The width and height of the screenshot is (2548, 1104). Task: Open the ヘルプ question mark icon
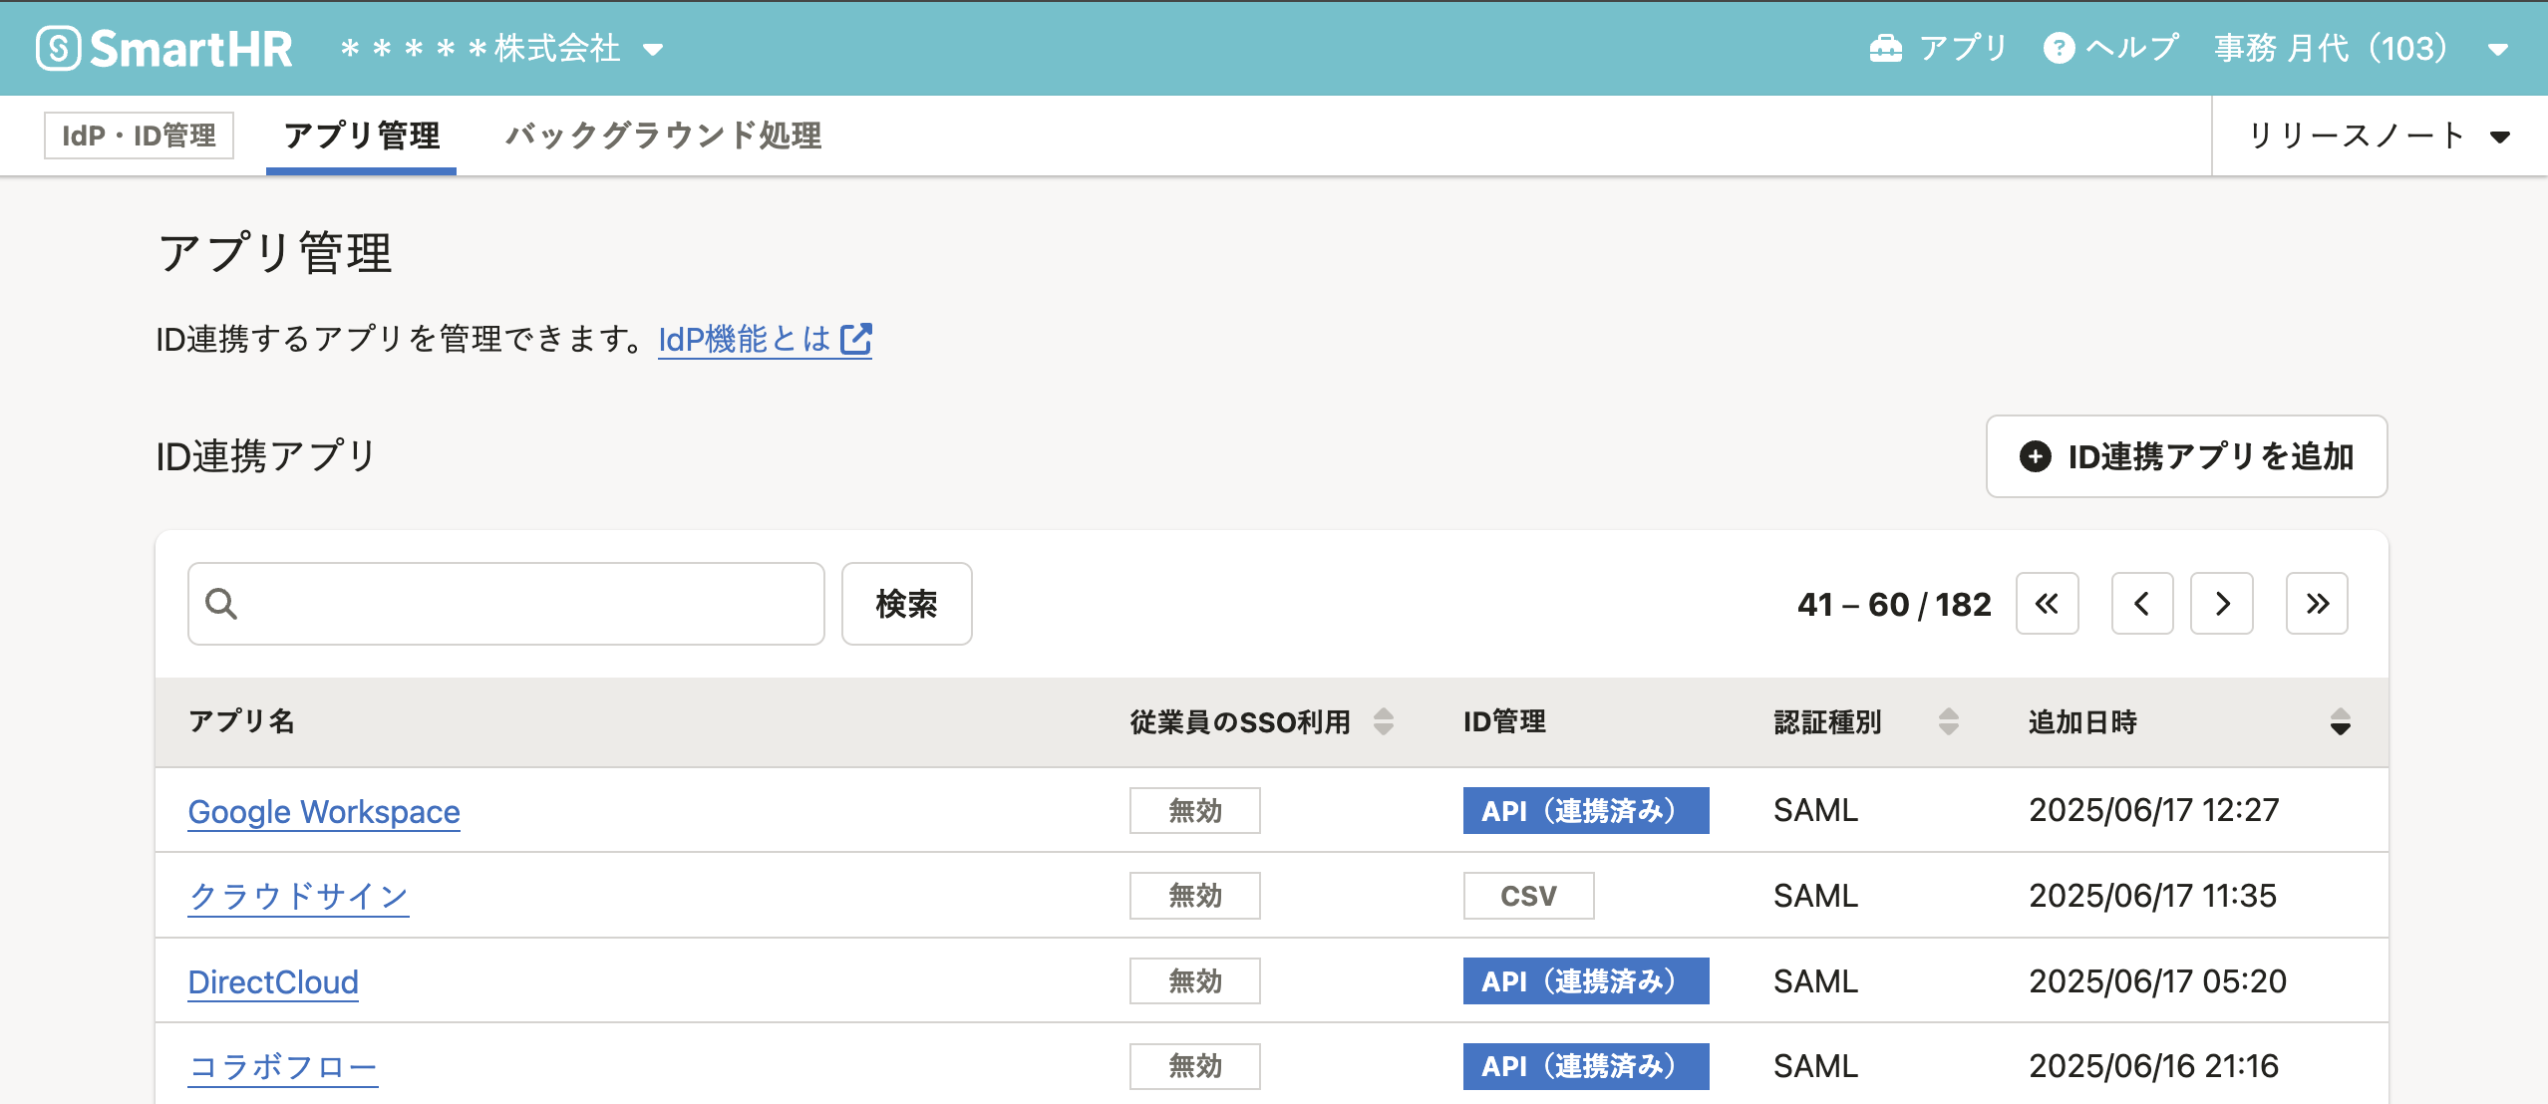(2059, 48)
